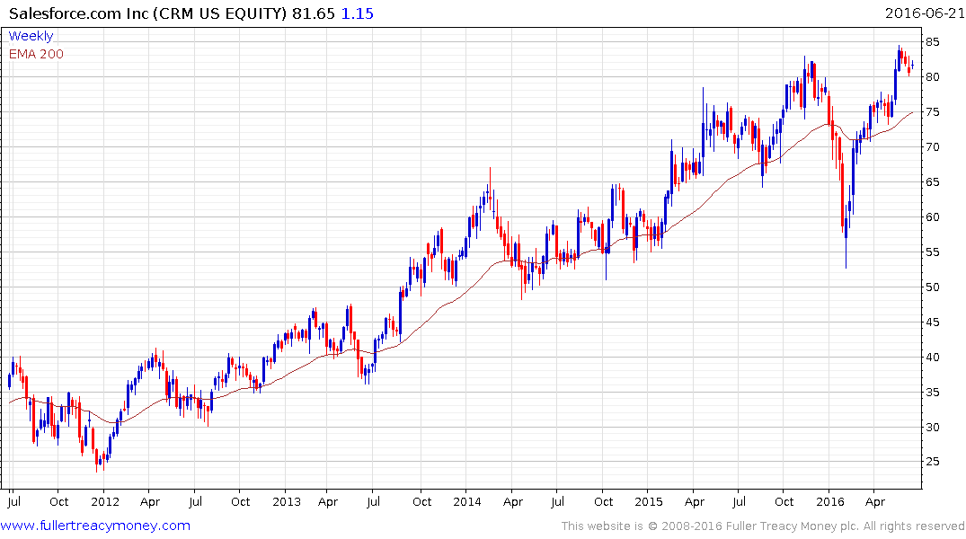Click the 2015 year label on time axis
Viewport: 966px width, 539px height.
649,501
